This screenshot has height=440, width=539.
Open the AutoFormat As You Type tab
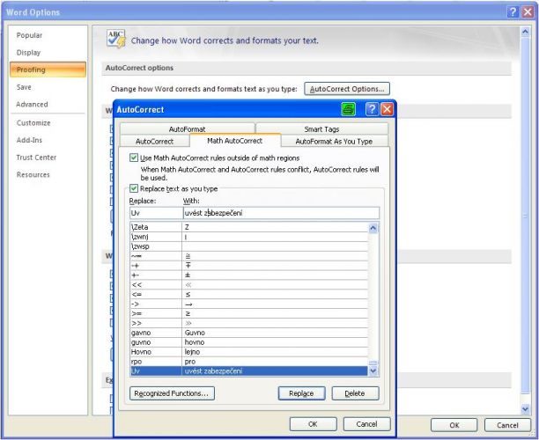334,141
